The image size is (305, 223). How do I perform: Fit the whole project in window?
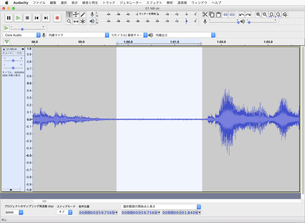click(278, 15)
